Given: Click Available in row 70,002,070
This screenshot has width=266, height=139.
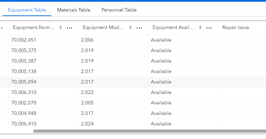Looking at the screenshot, I should click(x=183, y=103).
